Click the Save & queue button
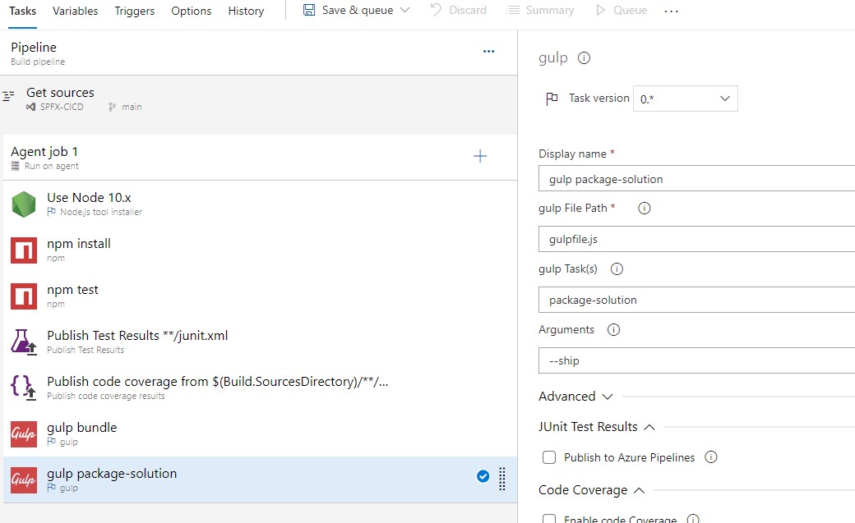Image resolution: width=855 pixels, height=523 pixels. [347, 11]
